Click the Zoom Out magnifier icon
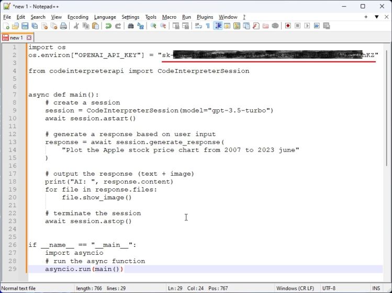Screen dimensions: 392x293 pos(163,26)
